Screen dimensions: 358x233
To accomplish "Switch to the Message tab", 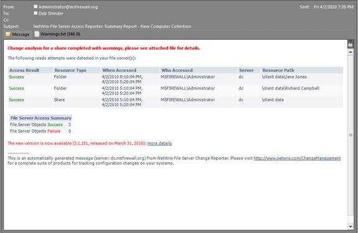I will [18, 34].
